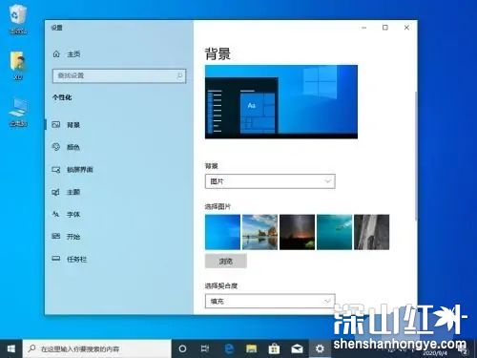The width and height of the screenshot is (477, 358).
Task: Open the user folder desktop icon
Action: [18, 65]
